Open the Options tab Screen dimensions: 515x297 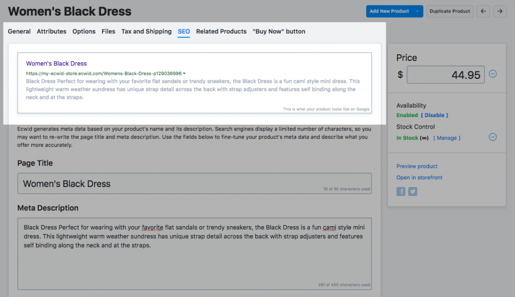click(x=84, y=32)
